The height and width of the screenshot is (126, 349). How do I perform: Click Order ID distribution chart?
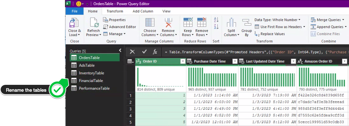[160, 77]
